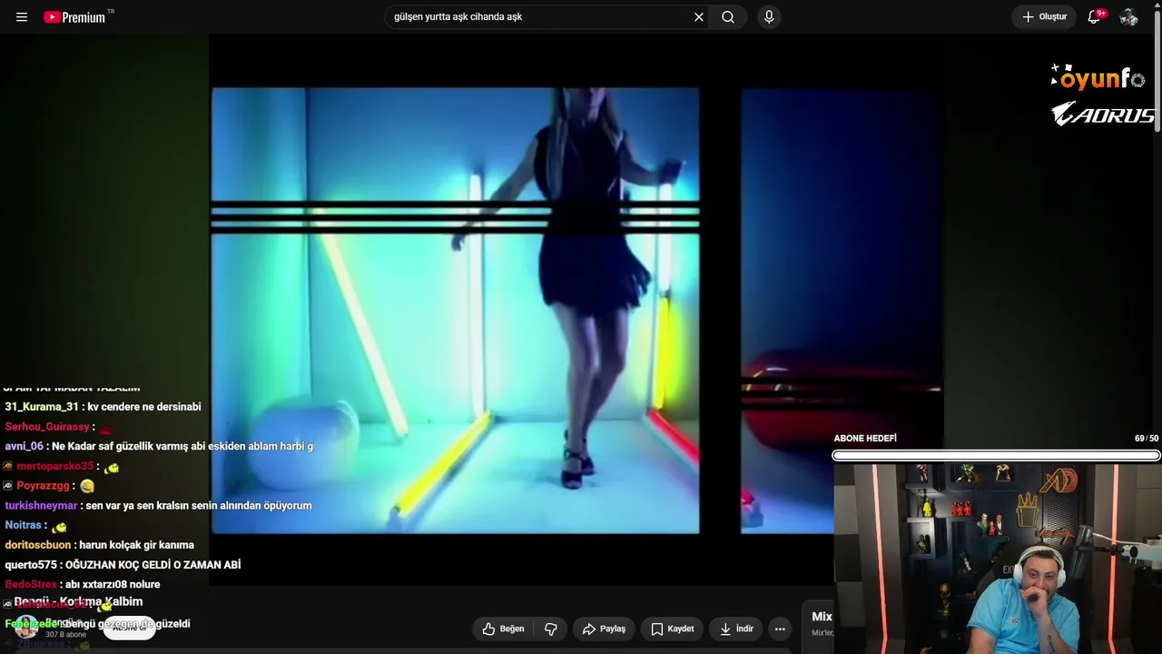Click the Abone Hedefi progress bar
This screenshot has width=1162, height=654.
pos(996,455)
